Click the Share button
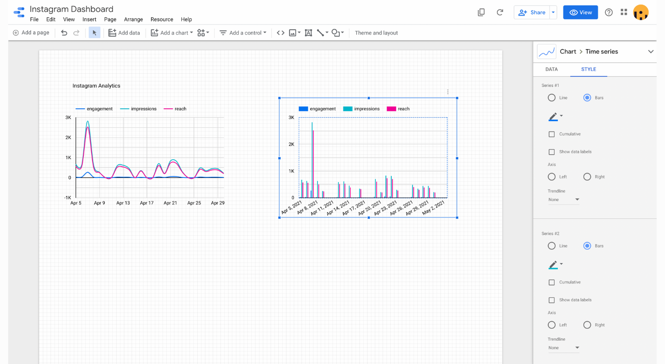Screen dimensions: 665x364 (x=532, y=12)
